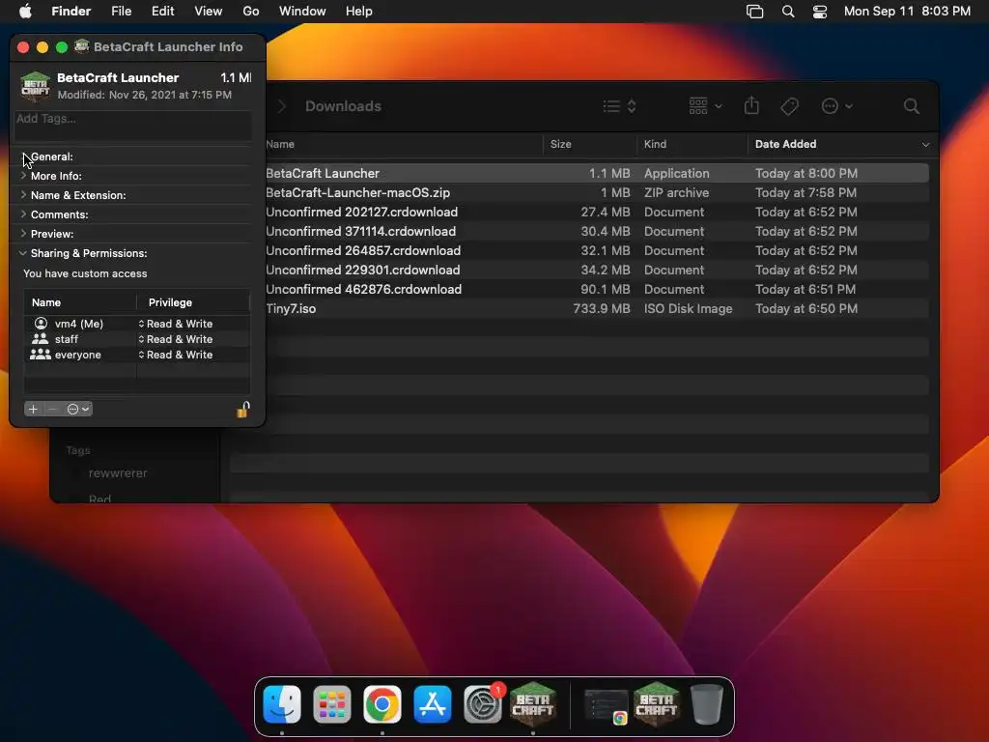Open Control Center in menu bar
The image size is (989, 742).
(819, 12)
